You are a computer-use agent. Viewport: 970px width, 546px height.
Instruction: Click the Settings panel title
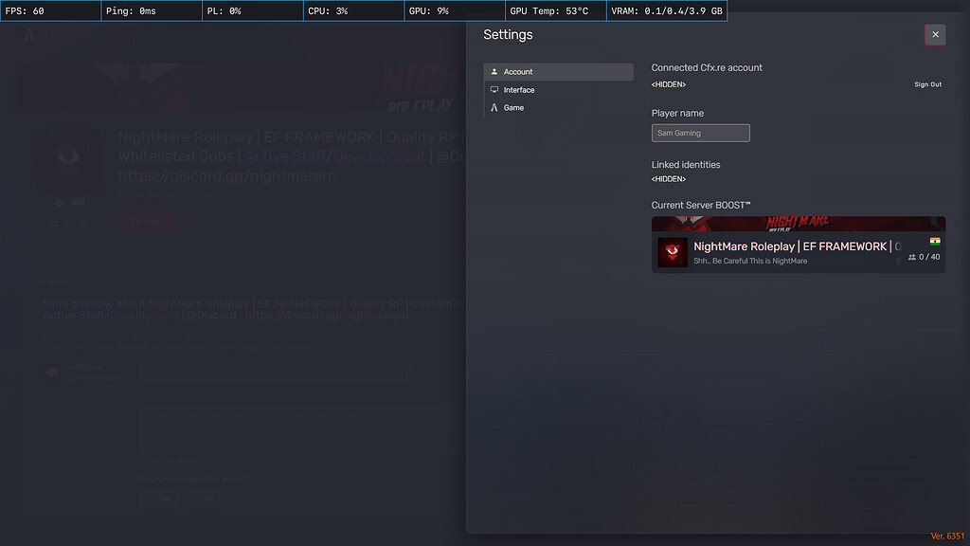coord(508,35)
